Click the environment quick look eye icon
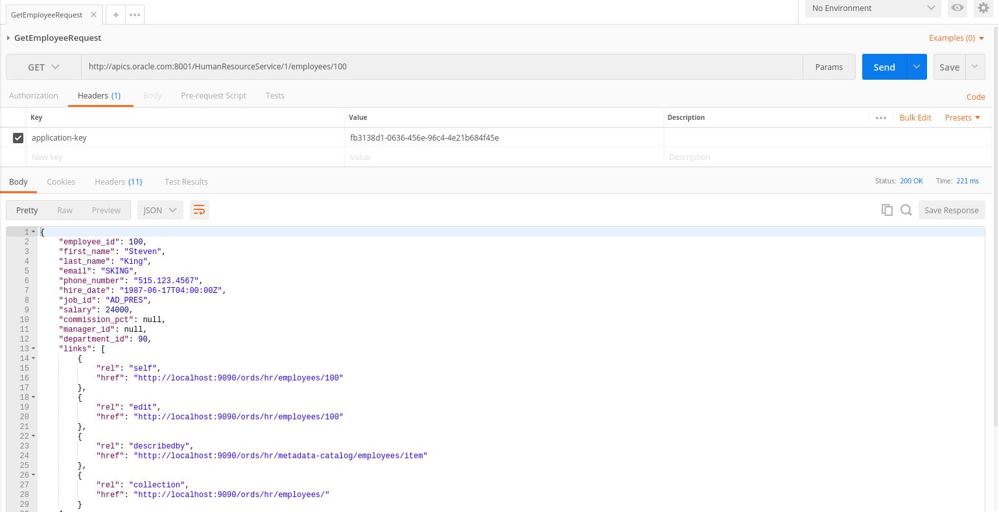This screenshot has height=512, width=999. [957, 8]
